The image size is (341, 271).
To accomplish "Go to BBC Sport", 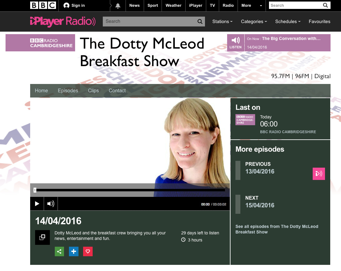I will tap(153, 6).
